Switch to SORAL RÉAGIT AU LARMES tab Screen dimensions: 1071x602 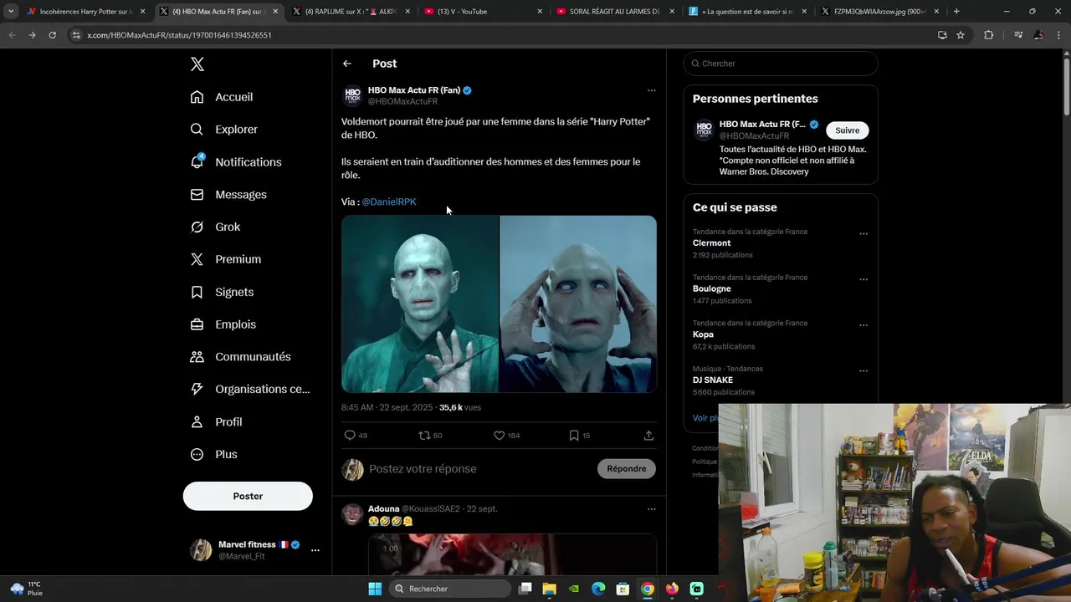(x=615, y=12)
